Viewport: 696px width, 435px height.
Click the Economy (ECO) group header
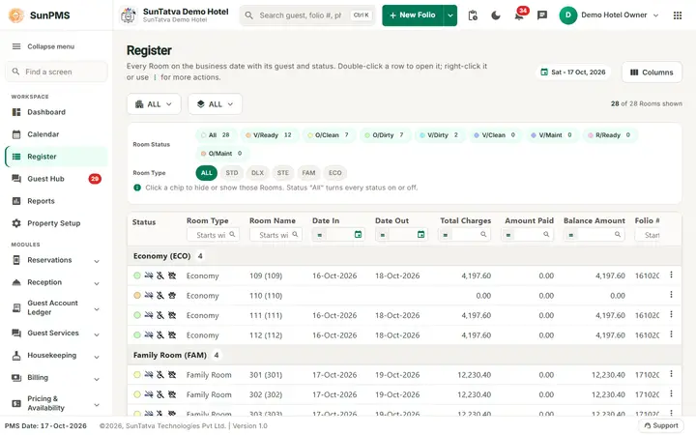404,256
